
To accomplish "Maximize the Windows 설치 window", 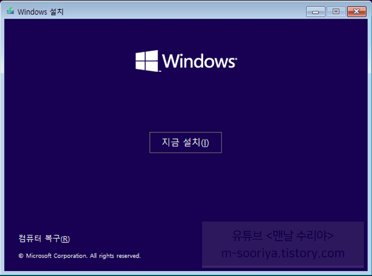I will point(336,11).
